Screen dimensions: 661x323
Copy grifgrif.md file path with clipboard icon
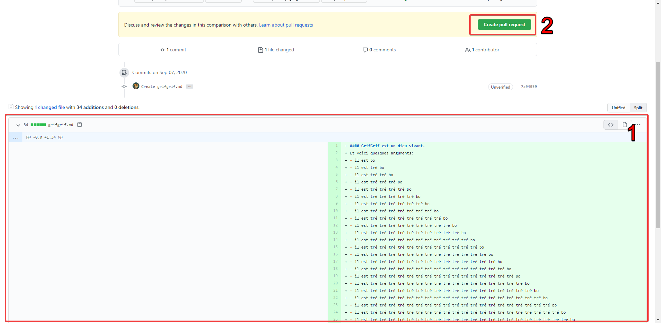coord(80,124)
